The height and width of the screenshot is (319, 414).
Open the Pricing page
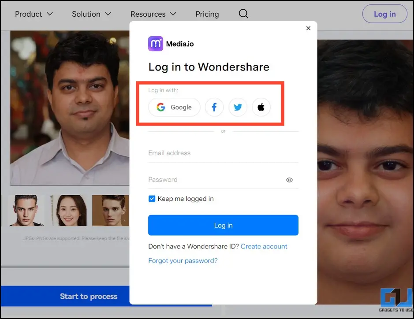[207, 14]
